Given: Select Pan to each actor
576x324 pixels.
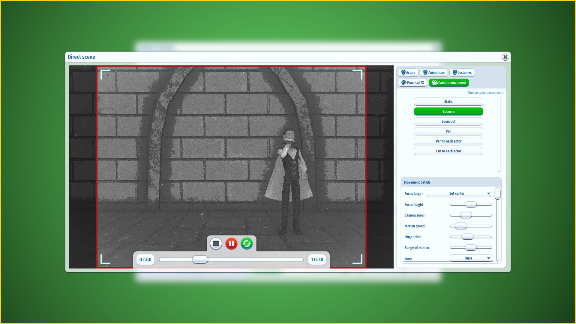Looking at the screenshot, I should [x=448, y=141].
